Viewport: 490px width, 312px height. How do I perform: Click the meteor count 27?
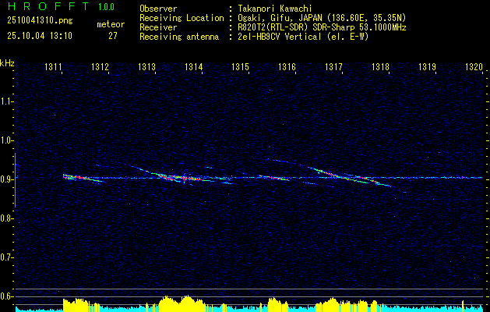(113, 36)
